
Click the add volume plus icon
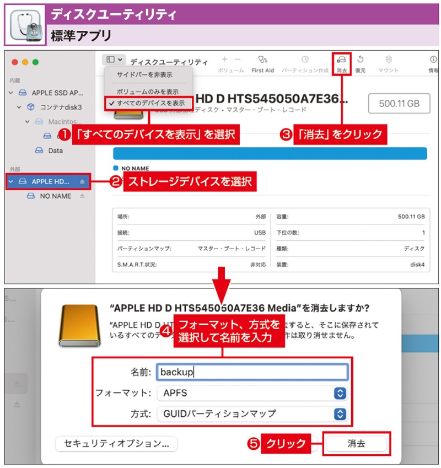click(x=224, y=58)
